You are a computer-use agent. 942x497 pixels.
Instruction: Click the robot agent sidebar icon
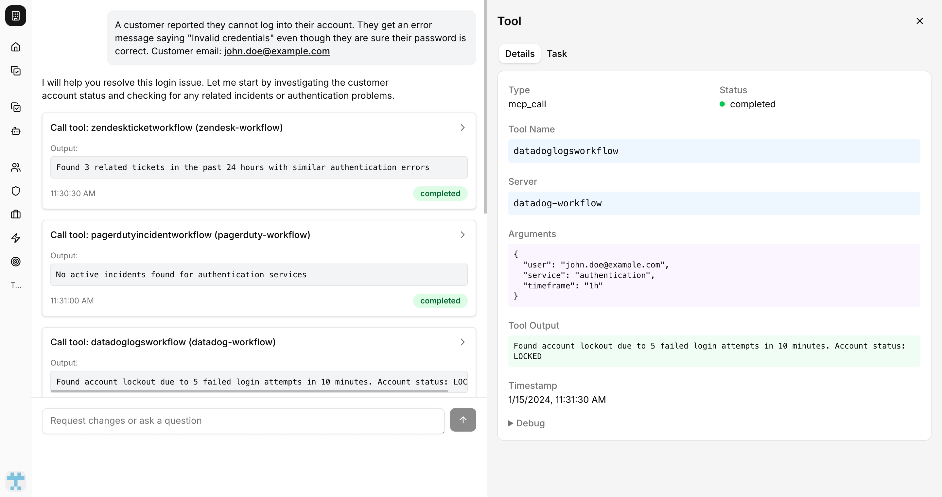pyautogui.click(x=16, y=131)
